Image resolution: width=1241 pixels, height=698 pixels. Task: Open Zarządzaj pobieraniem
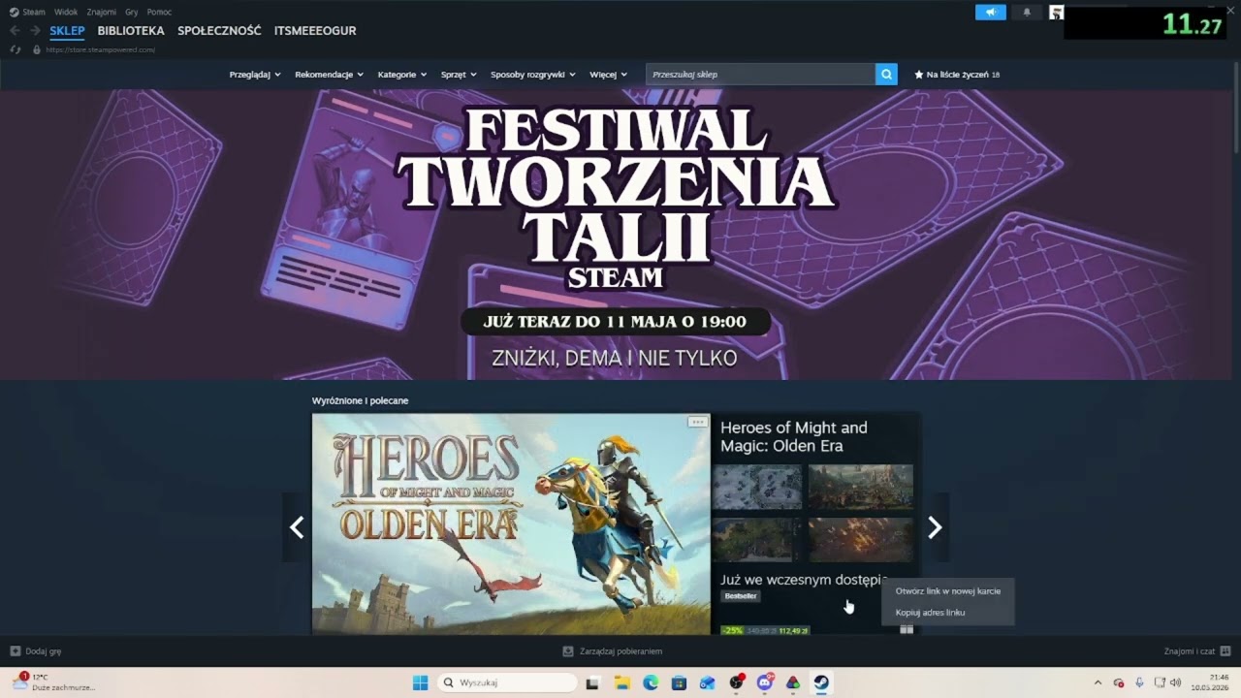[613, 651]
